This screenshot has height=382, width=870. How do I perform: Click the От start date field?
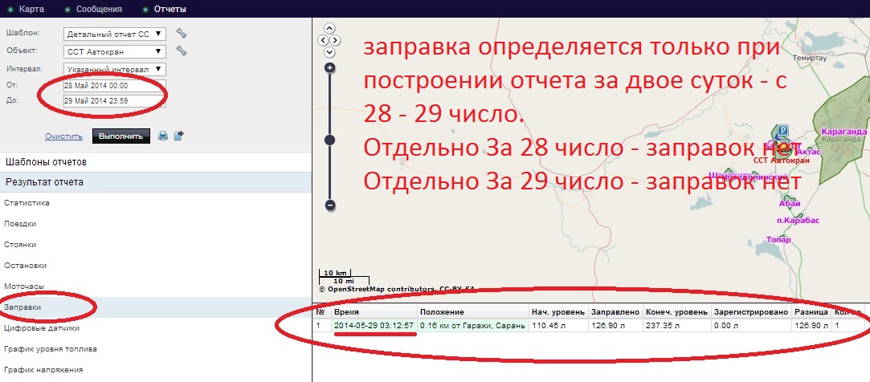point(114,85)
